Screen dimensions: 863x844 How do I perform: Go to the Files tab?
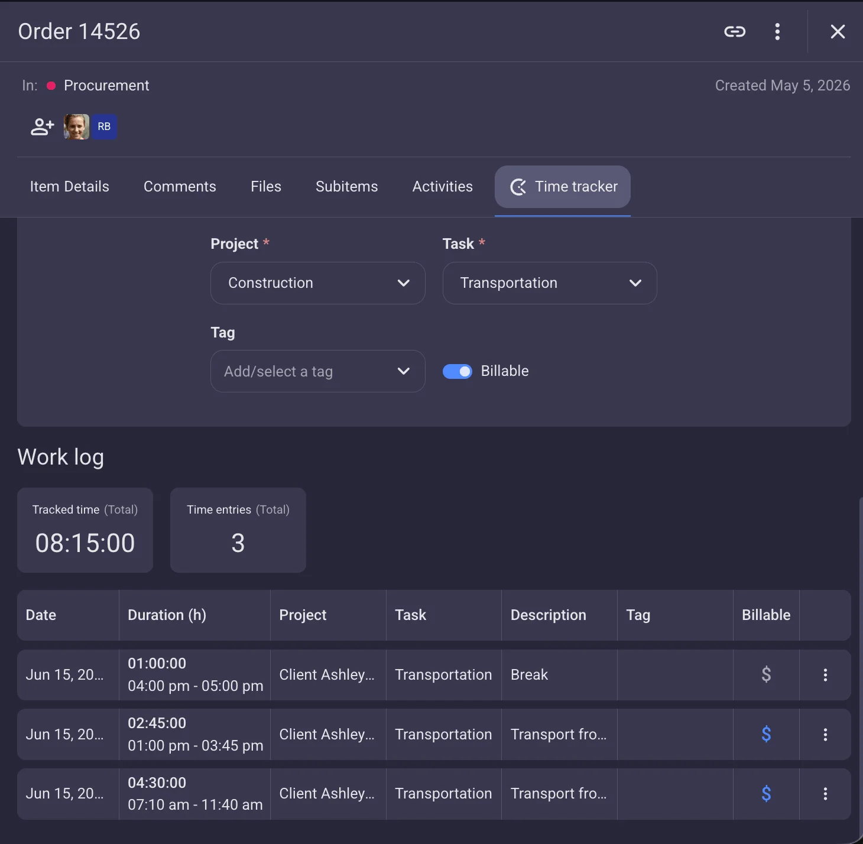click(x=266, y=187)
